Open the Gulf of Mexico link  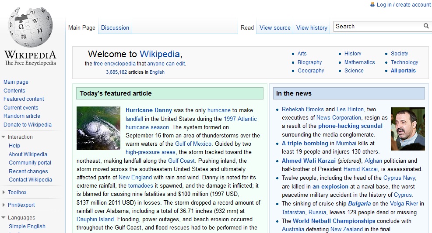coord(193,144)
